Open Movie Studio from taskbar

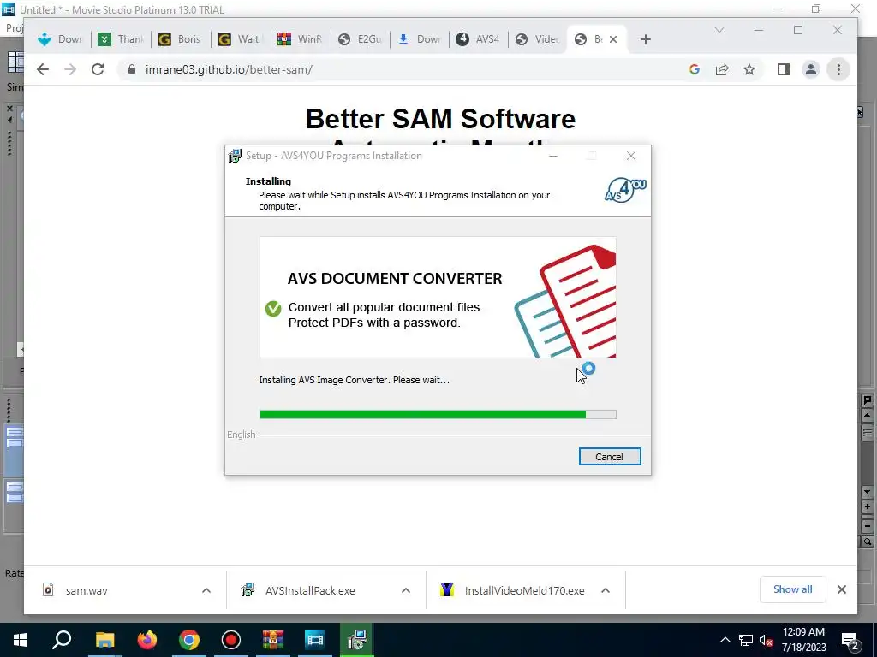point(315,640)
